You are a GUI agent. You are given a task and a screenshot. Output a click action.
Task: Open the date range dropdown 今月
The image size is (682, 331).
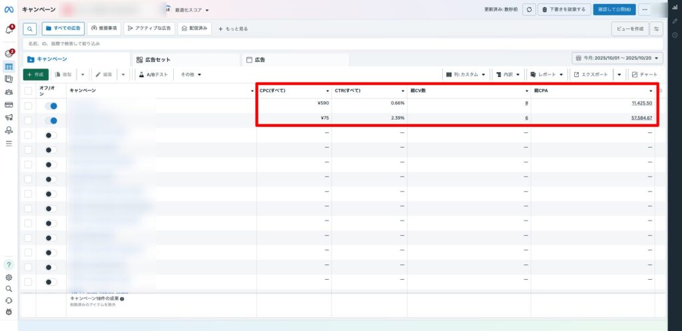(x=617, y=58)
